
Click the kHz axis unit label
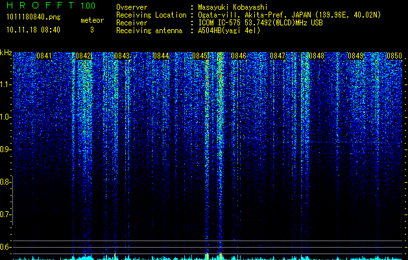pyautogui.click(x=6, y=53)
